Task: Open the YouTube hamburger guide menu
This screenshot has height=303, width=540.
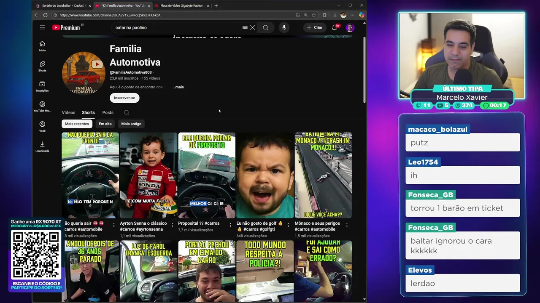Action: pyautogui.click(x=42, y=27)
